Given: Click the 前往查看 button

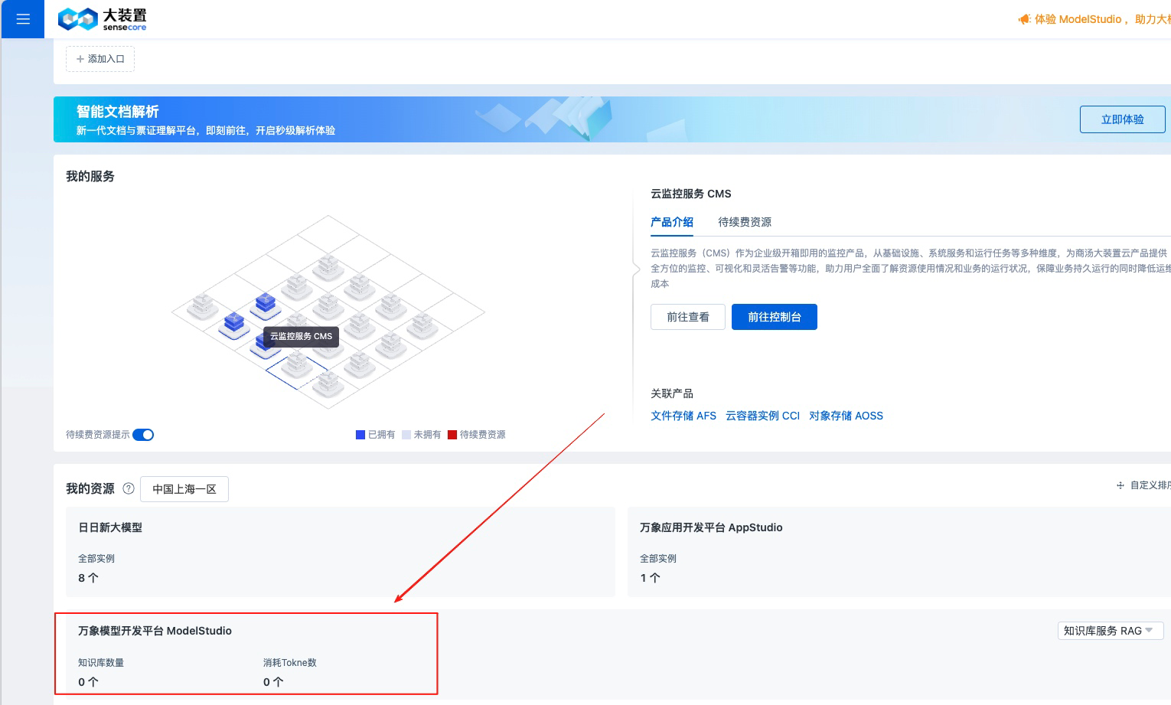Looking at the screenshot, I should tap(687, 316).
